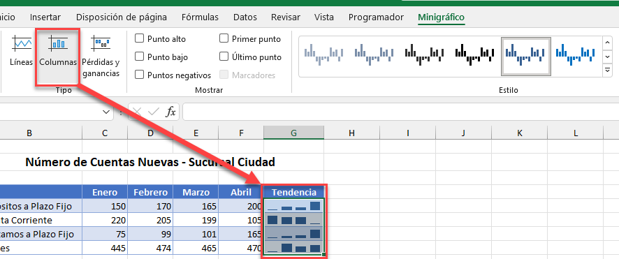Select cell with value 445

(105, 249)
